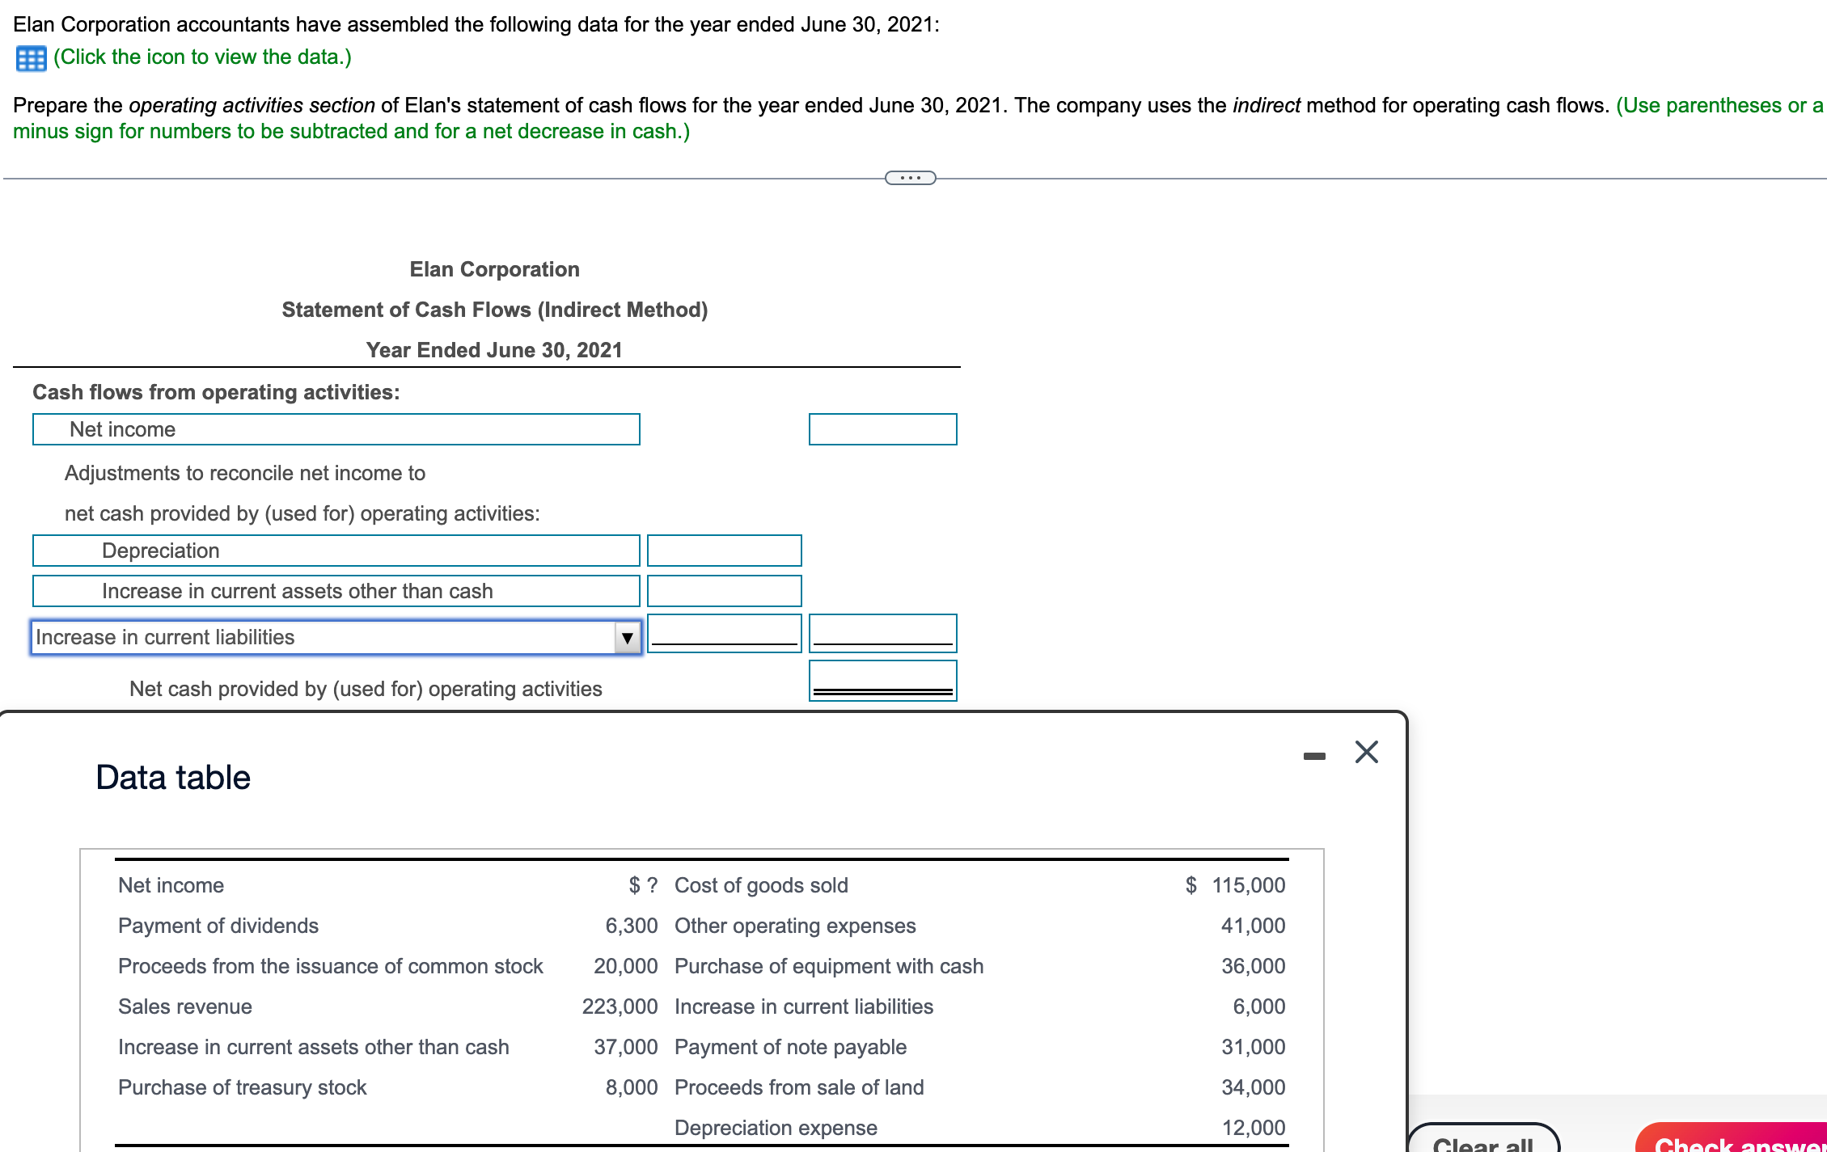Click the first amount box beside current liabilities dropdown
Viewport: 1827px width, 1152px height.
point(724,632)
